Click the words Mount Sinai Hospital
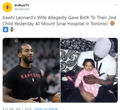The image size is (120, 110). (63, 24)
